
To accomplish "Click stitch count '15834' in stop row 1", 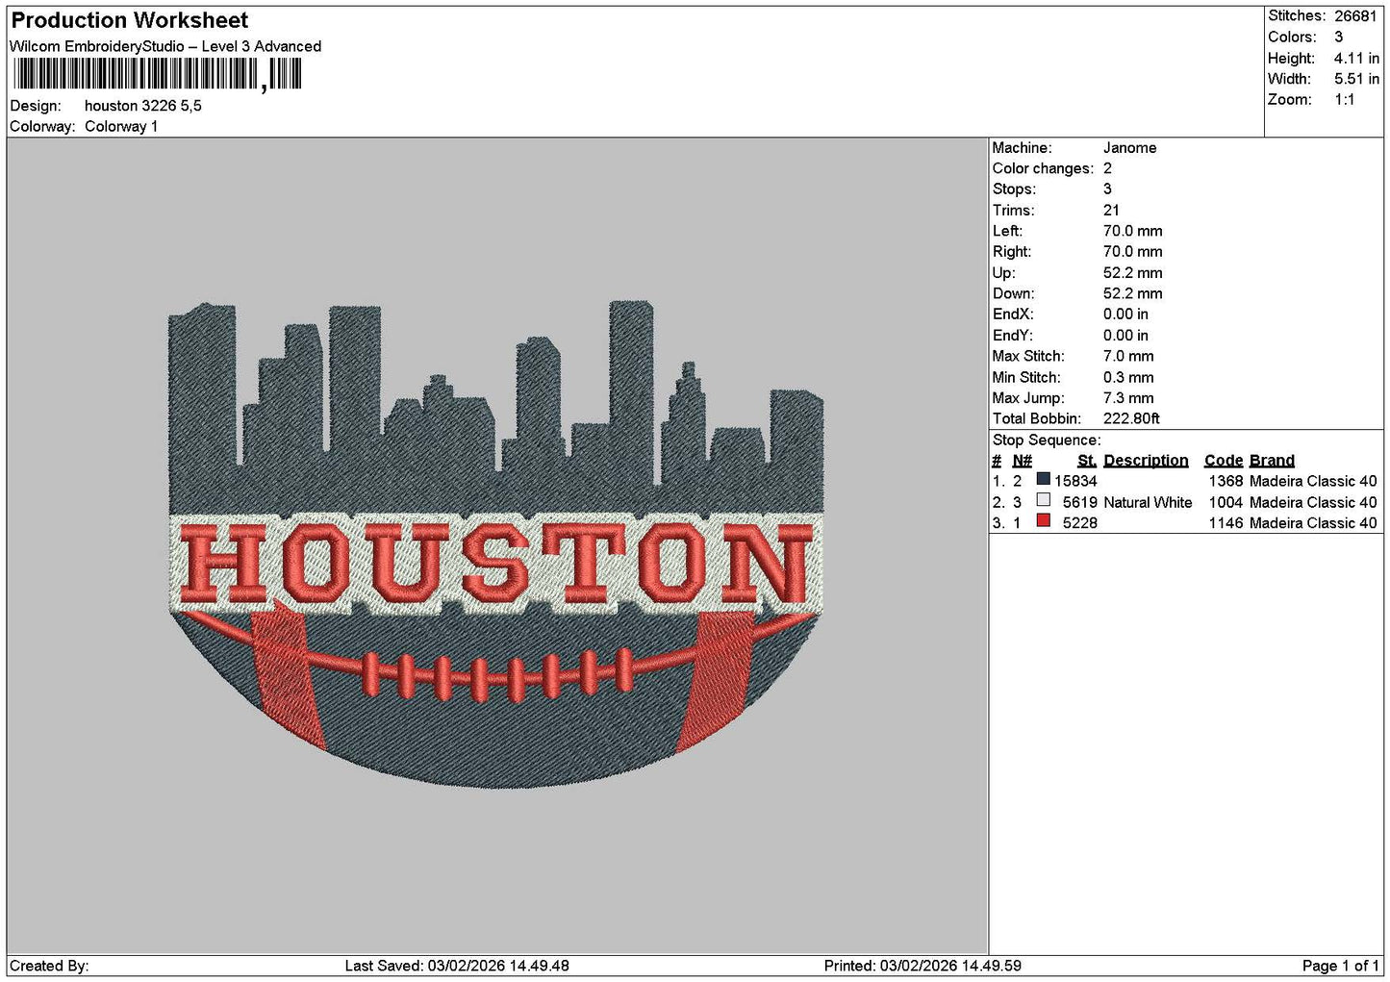I will (1075, 481).
